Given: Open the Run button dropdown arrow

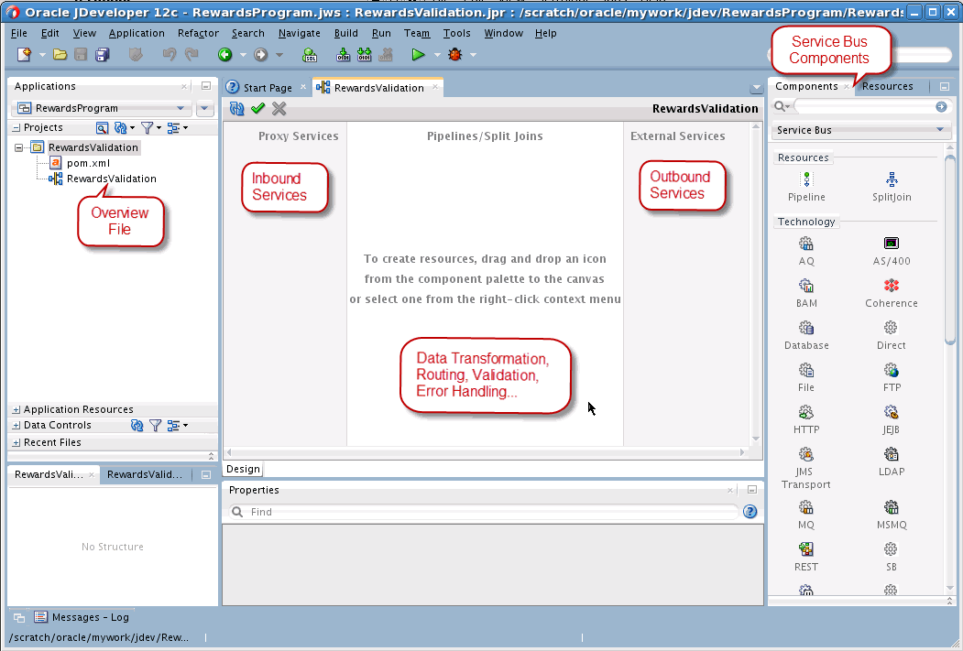Looking at the screenshot, I should pos(437,55).
